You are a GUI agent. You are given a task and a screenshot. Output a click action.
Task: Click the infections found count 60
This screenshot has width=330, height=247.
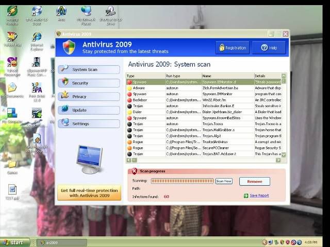coord(166,197)
